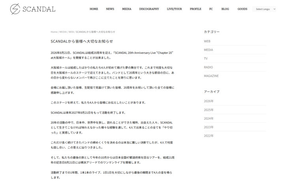
Task: Click the WEB breadcrumb link
Action: [x=71, y=32]
